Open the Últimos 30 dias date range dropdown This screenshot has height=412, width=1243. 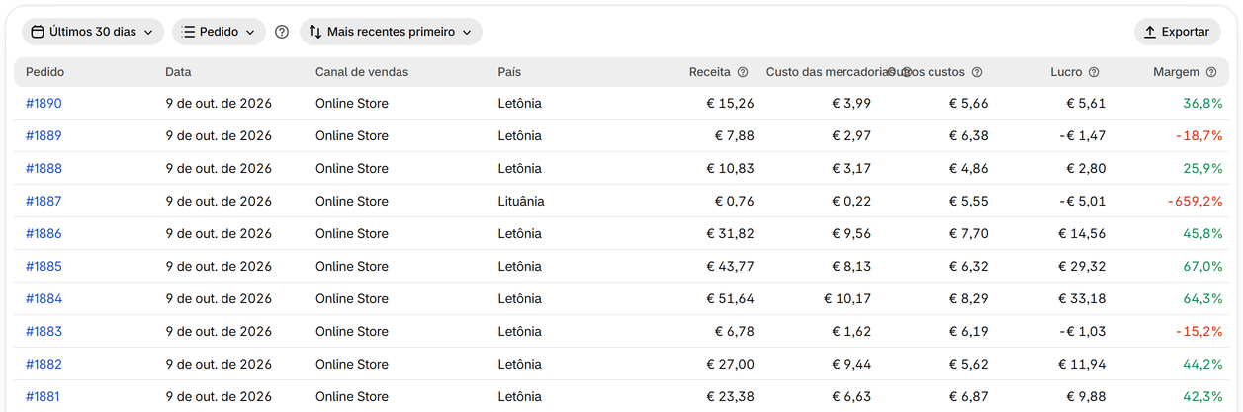(x=93, y=32)
